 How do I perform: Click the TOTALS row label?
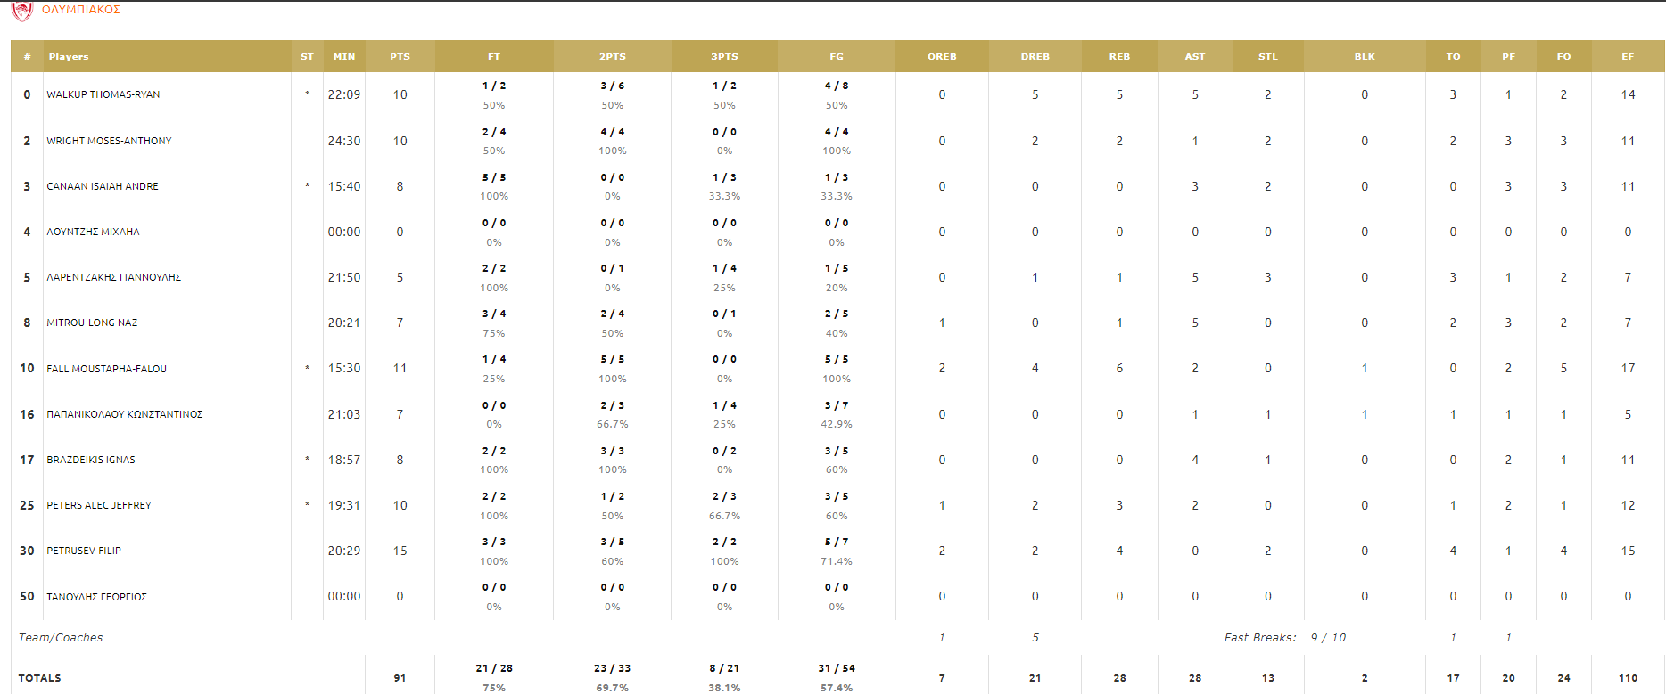tap(40, 678)
